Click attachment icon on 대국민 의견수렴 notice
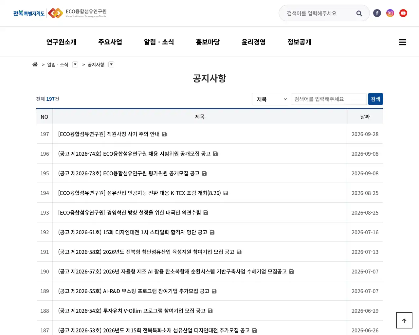The width and height of the screenshot is (419, 335). click(x=206, y=213)
